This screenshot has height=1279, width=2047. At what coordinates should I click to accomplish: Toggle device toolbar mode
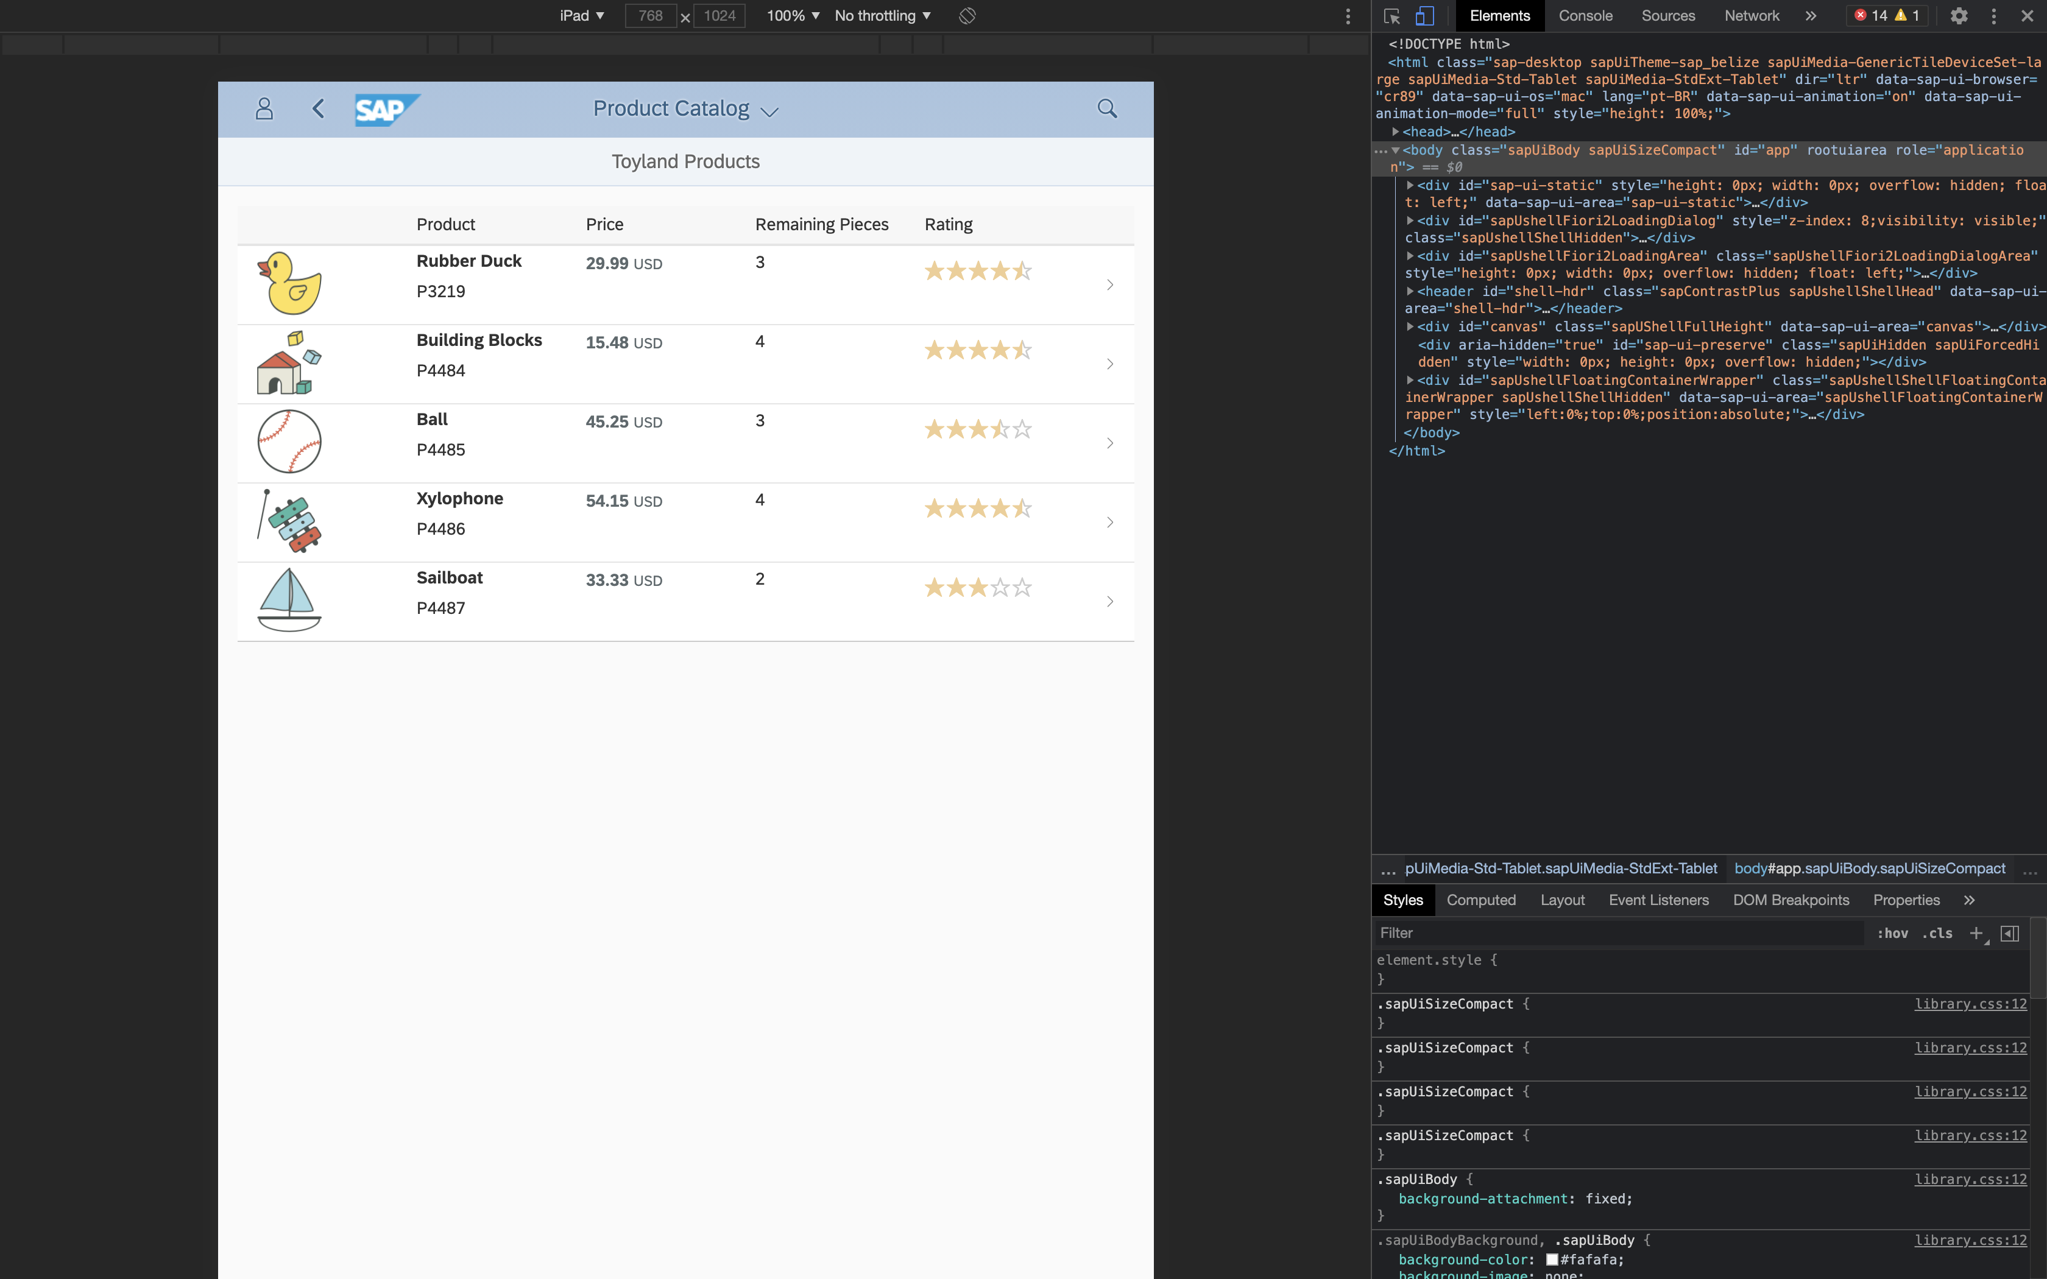pos(1424,16)
